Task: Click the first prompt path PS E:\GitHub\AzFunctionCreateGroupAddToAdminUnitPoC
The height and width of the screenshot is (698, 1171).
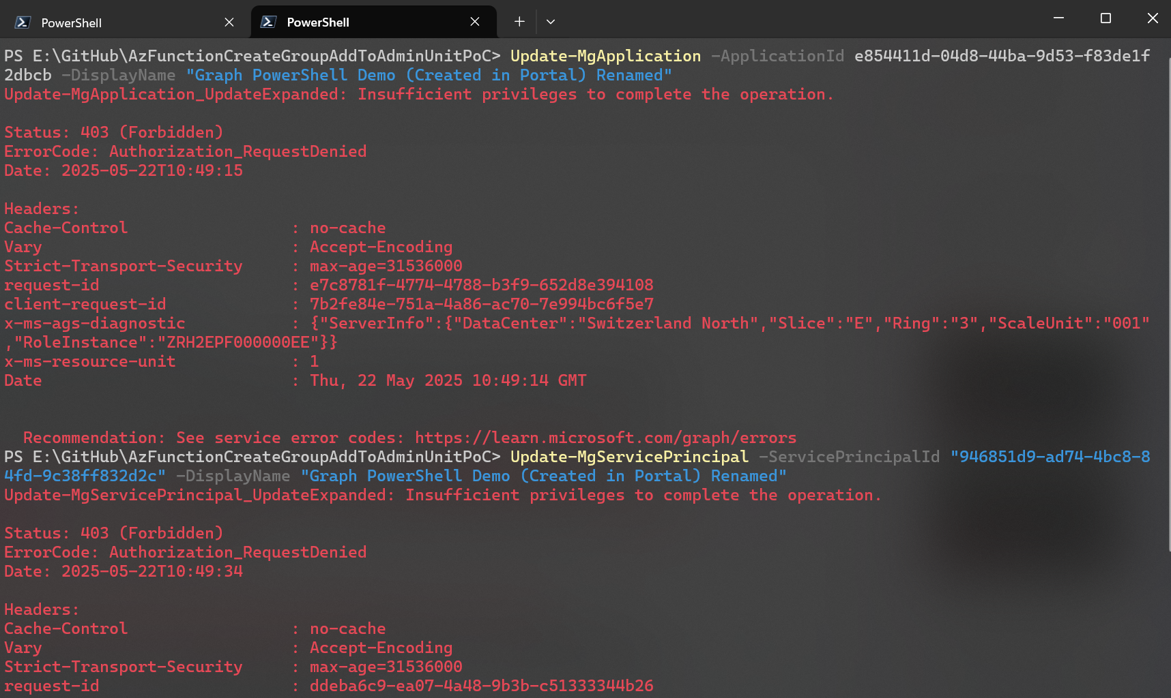Action: (x=252, y=56)
